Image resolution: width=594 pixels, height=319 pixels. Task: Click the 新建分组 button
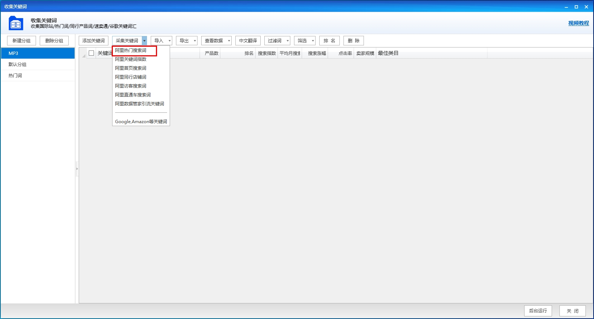(x=22, y=41)
